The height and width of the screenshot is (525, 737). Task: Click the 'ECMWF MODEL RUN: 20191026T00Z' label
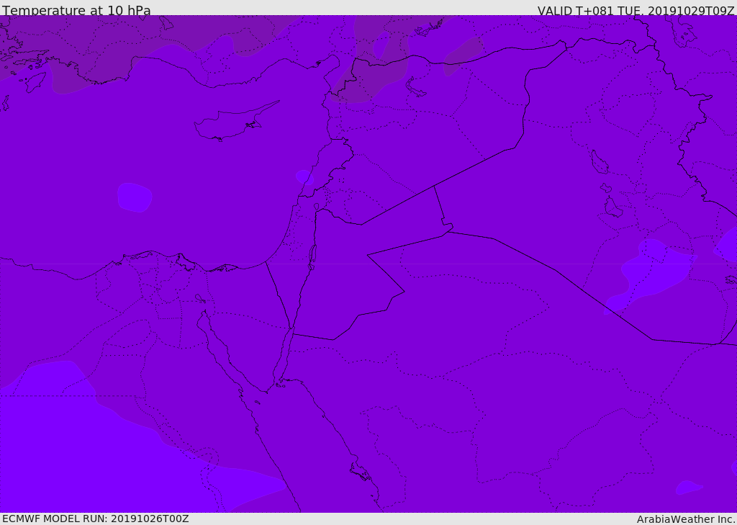click(96, 519)
